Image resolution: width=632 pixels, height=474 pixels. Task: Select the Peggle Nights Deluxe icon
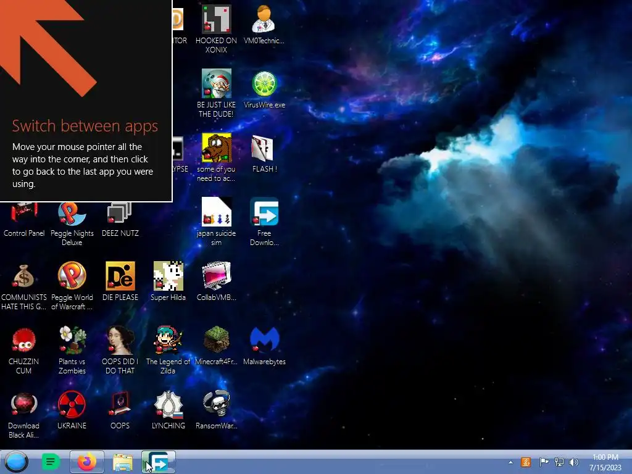coord(72,213)
